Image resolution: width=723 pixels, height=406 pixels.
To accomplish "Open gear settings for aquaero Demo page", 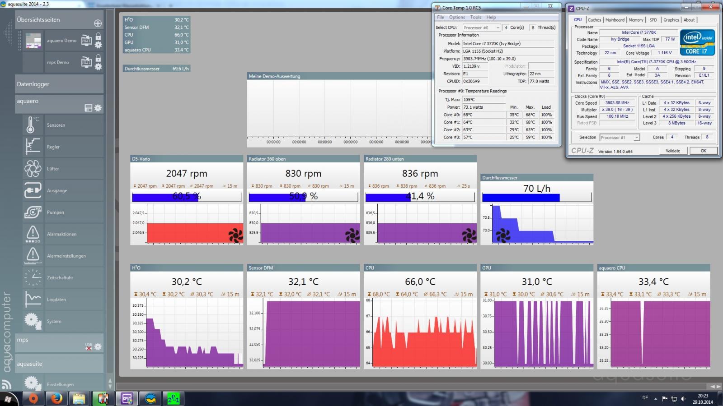I will (x=98, y=45).
